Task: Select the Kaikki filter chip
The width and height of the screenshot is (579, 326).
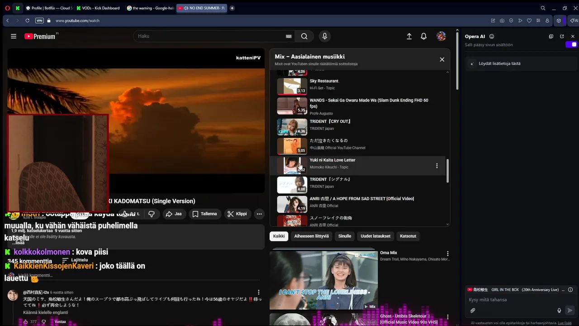Action: (x=279, y=236)
